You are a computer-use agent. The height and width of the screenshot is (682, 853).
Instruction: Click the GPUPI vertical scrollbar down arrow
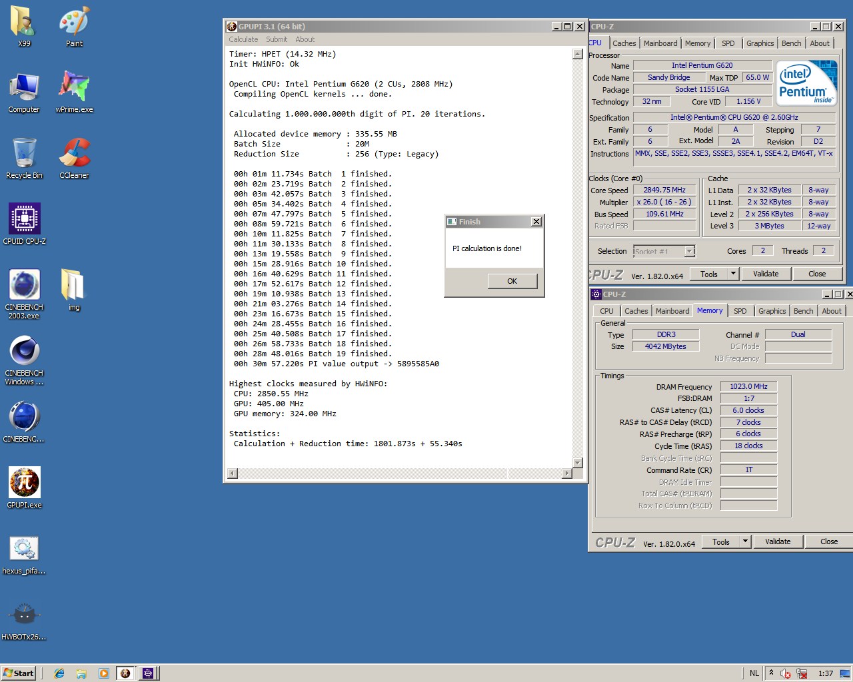(x=578, y=462)
